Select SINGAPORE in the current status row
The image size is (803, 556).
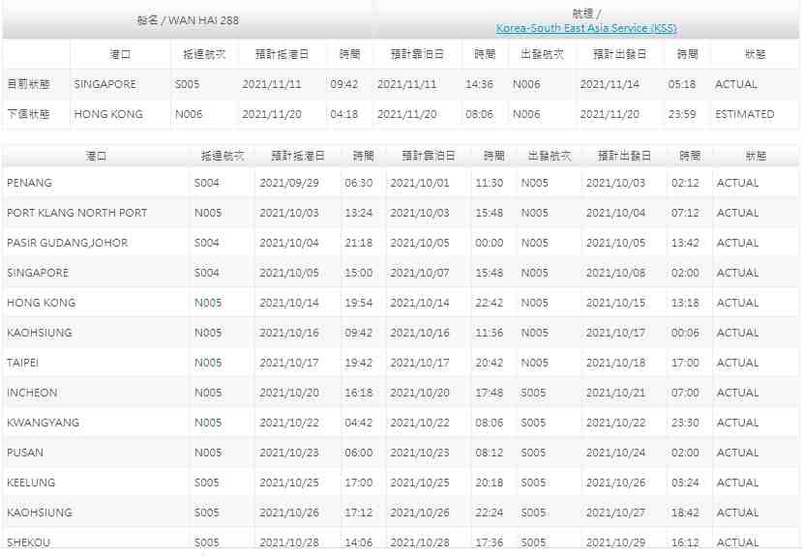click(105, 84)
